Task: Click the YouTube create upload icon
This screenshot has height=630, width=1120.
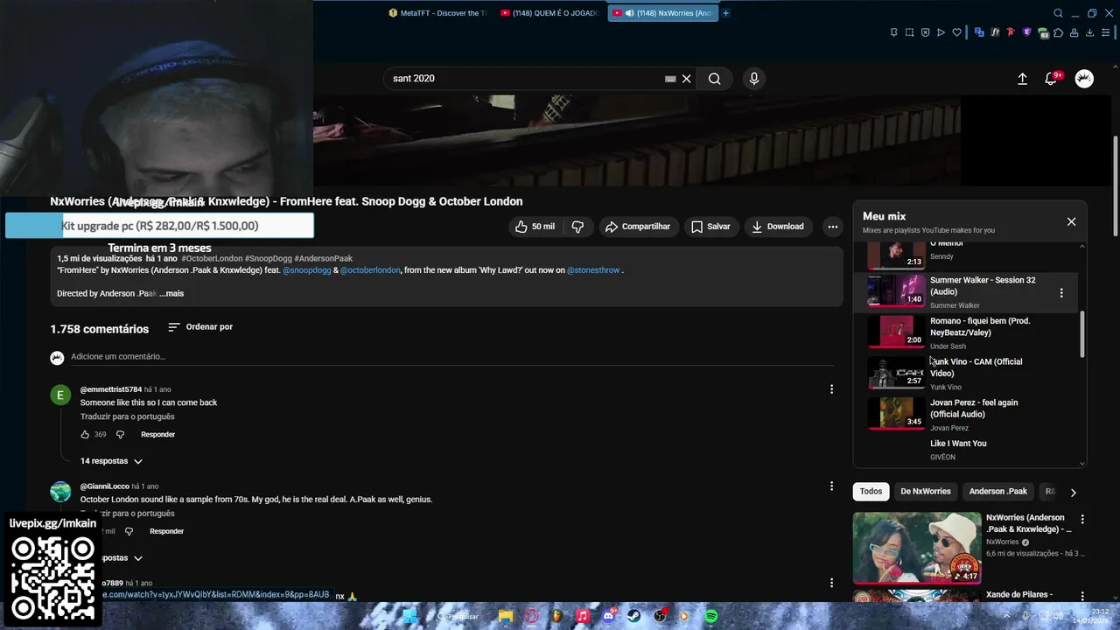Action: pyautogui.click(x=1022, y=79)
